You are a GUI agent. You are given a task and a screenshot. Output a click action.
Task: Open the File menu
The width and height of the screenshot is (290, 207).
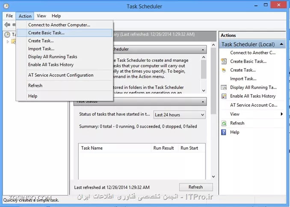pyautogui.click(x=9, y=16)
